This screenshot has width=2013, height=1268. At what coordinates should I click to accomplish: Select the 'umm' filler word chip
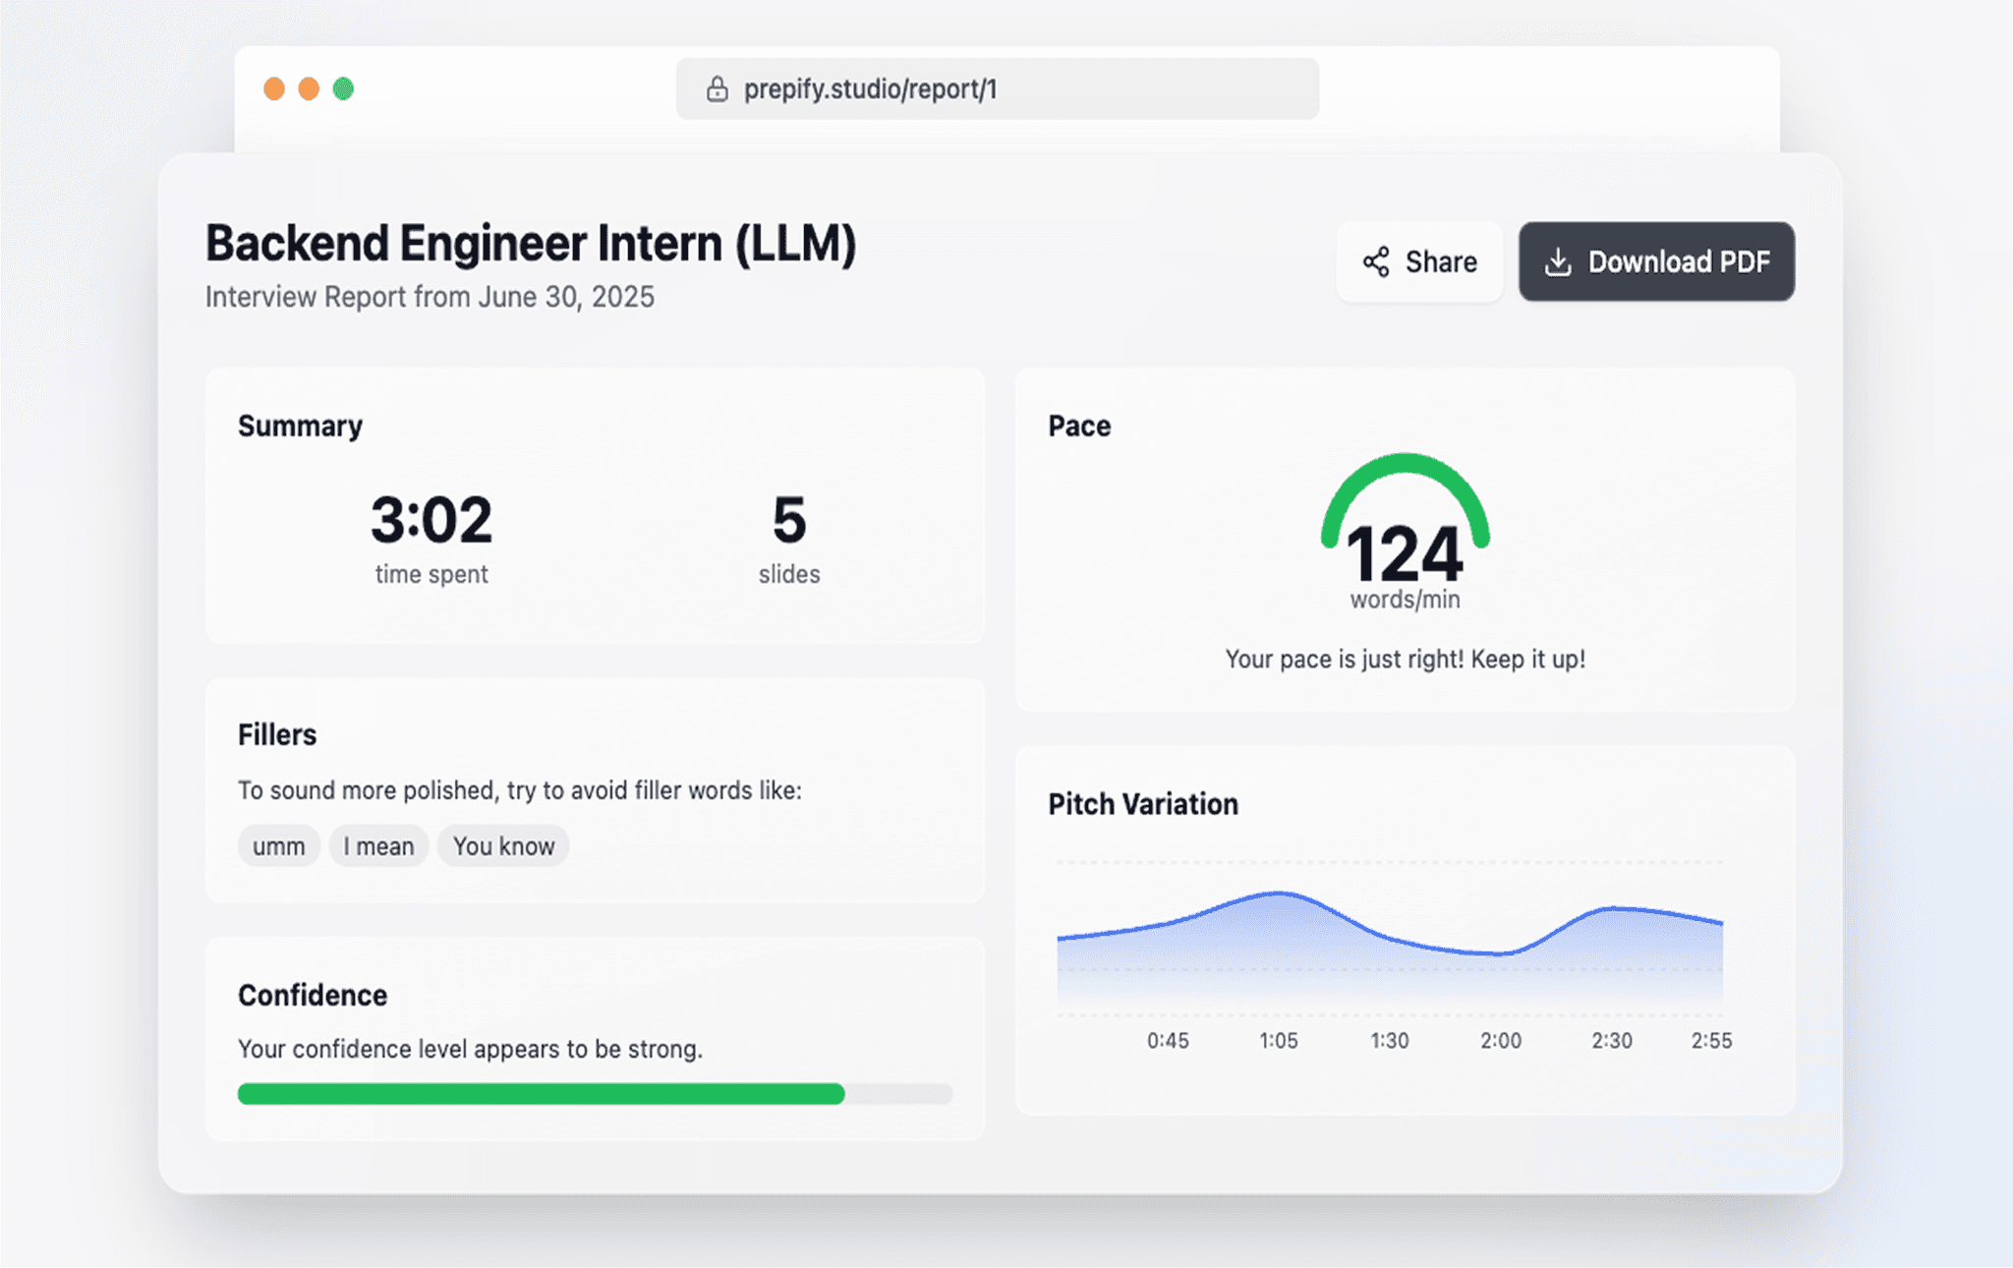click(278, 845)
